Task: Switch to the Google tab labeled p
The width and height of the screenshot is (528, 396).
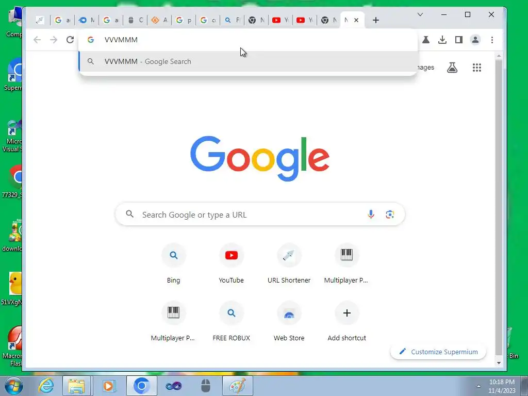Action: 184,20
